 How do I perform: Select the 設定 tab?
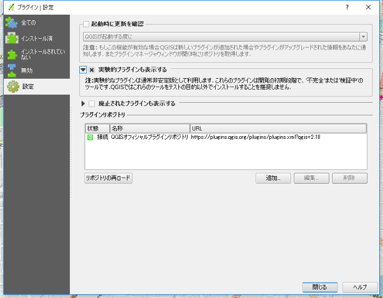[37, 86]
